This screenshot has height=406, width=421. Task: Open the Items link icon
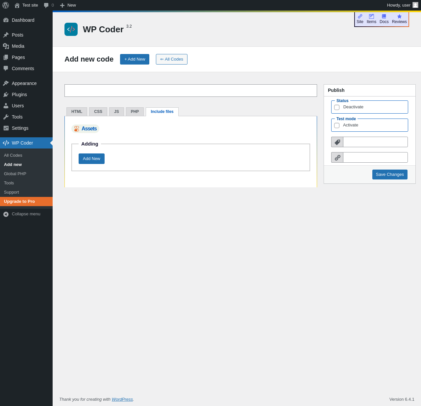point(371,16)
